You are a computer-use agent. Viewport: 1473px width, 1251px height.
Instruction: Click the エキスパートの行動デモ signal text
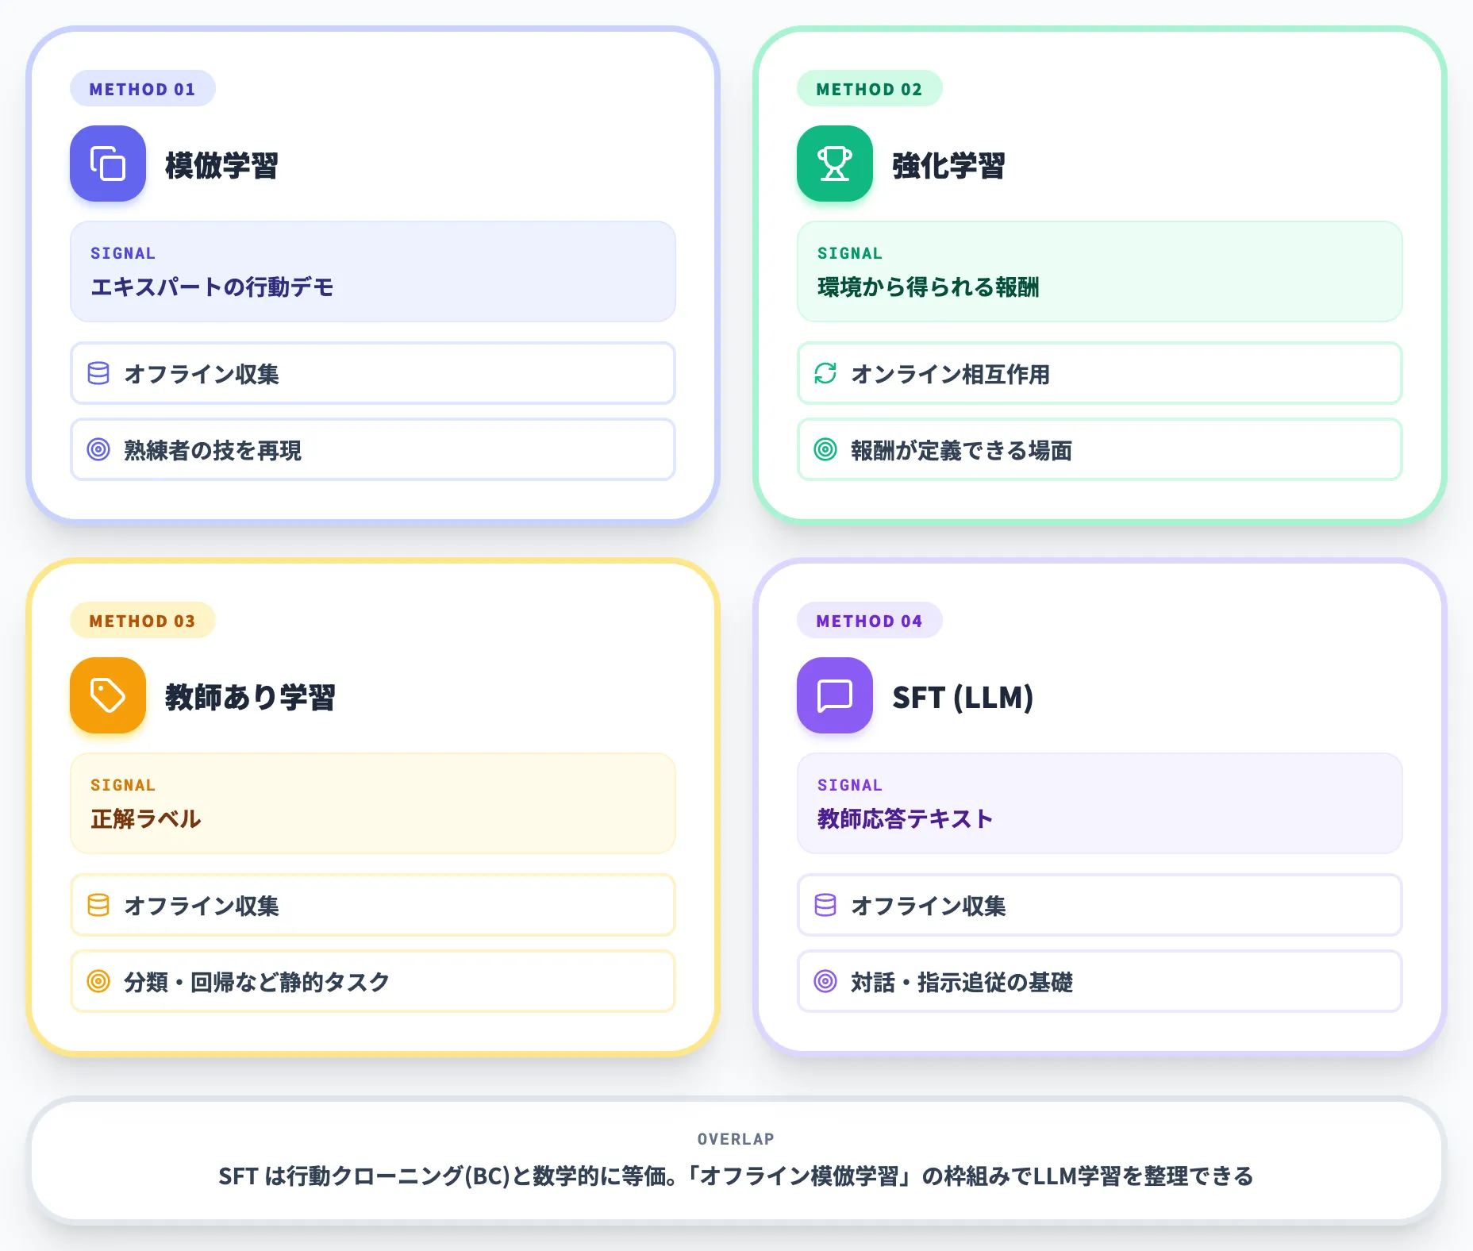tap(212, 287)
